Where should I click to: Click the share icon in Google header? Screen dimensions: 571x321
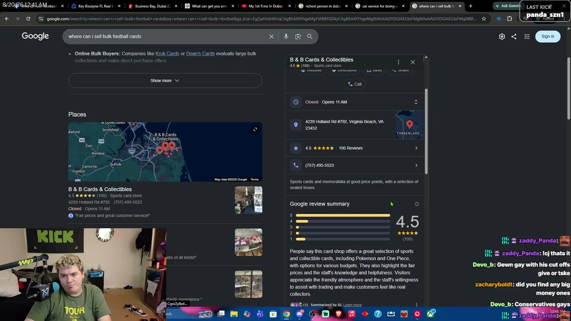514,37
